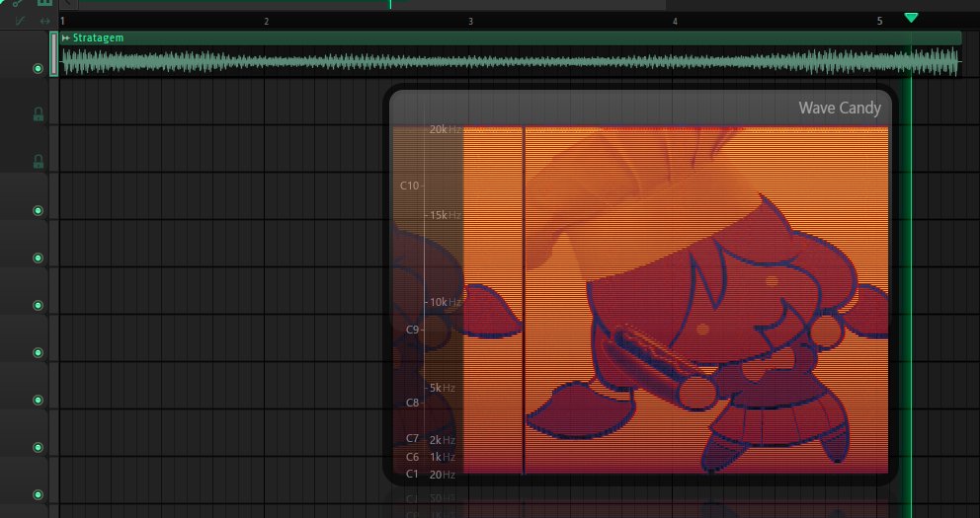
Task: Click the 2kHz label in Wave Candy
Action: [443, 440]
